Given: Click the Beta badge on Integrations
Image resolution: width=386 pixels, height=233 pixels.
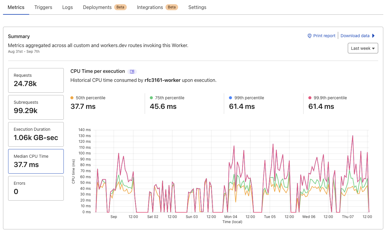Looking at the screenshot, I should [171, 7].
